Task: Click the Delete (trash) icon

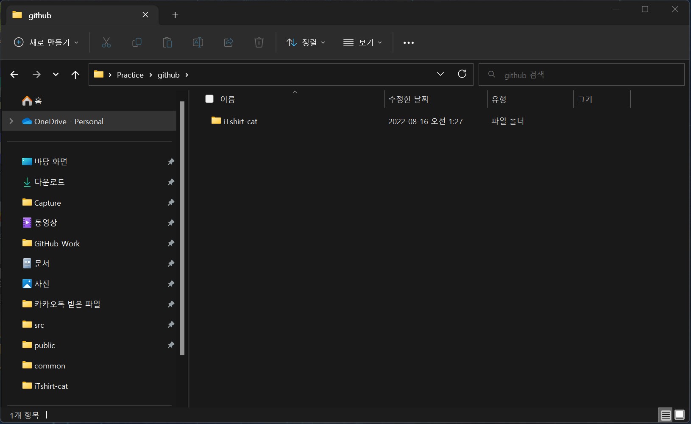Action: 259,42
